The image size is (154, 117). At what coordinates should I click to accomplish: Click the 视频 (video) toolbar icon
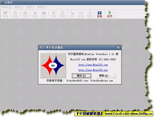click(x=62, y=14)
